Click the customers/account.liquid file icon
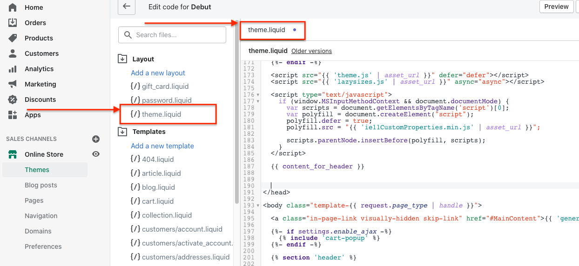This screenshot has width=579, height=266. tap(135, 229)
